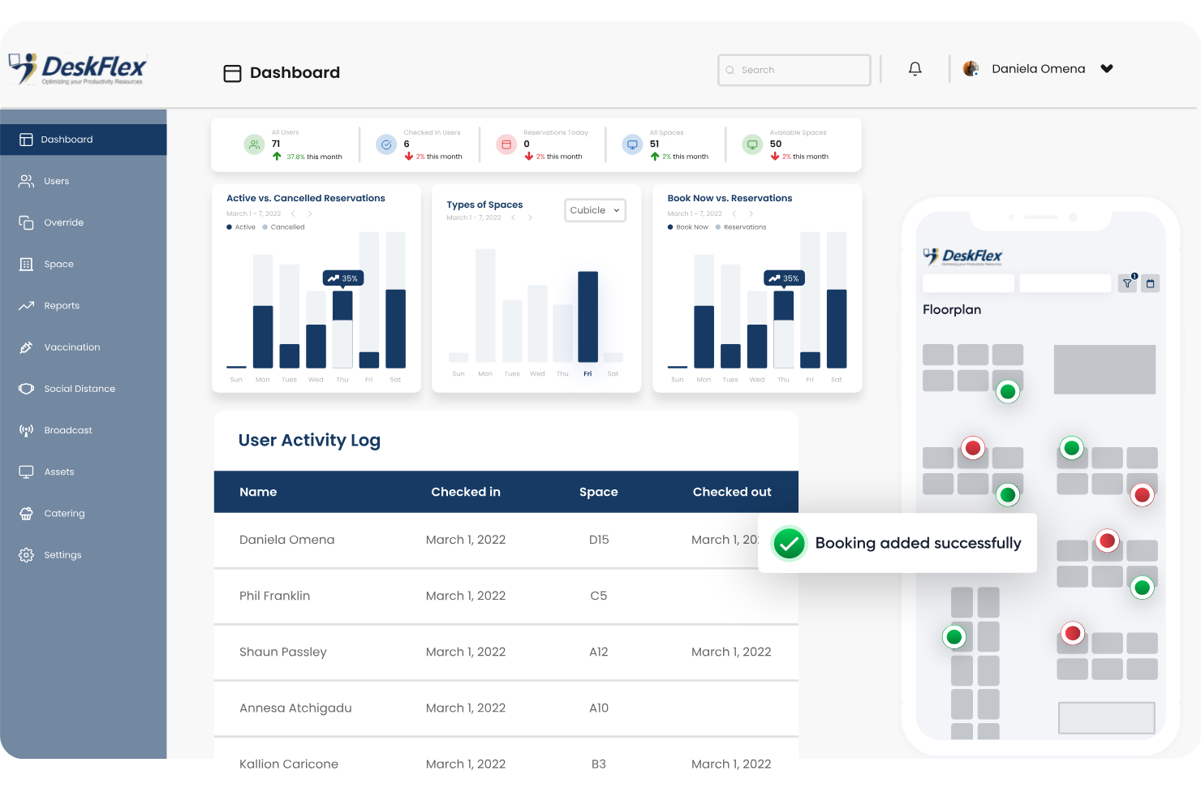Click the Checked in column header

click(x=466, y=492)
